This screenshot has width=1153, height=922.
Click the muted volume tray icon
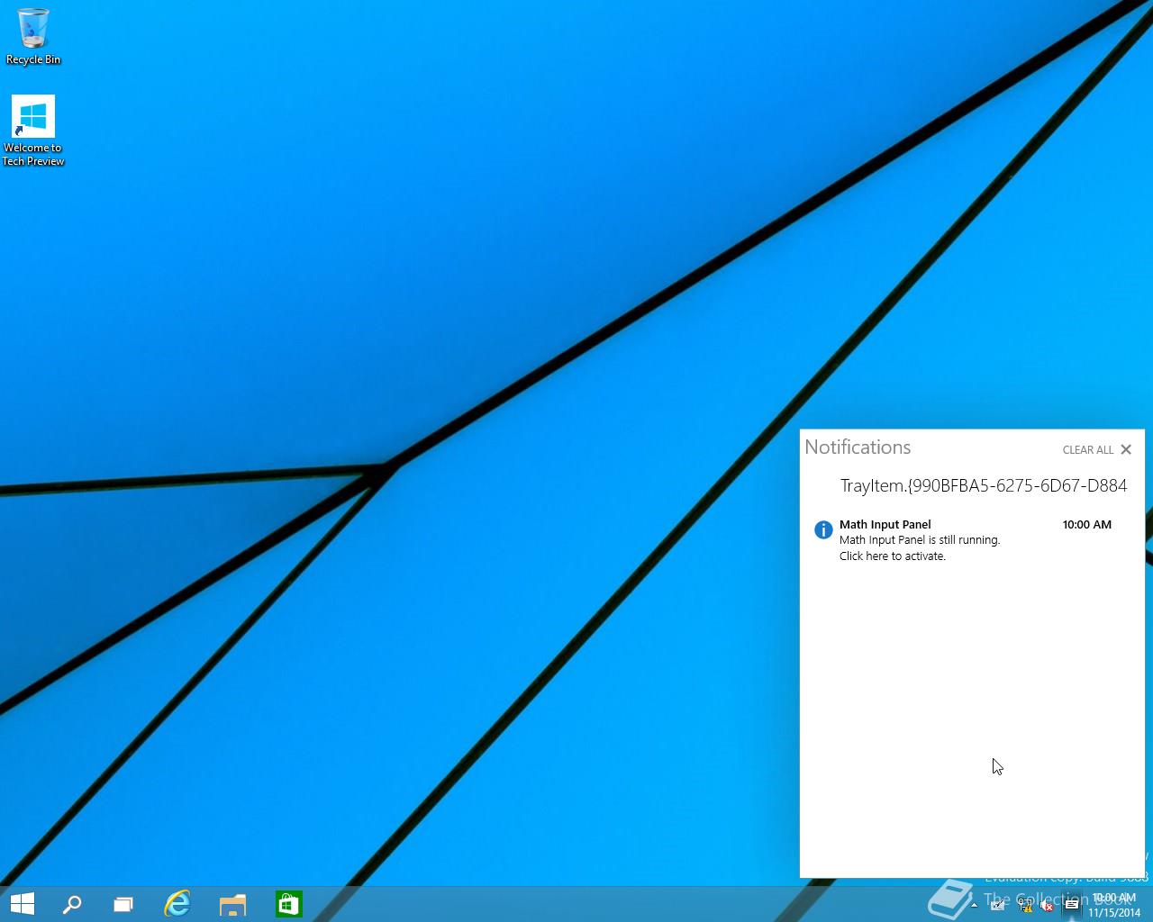tap(1047, 906)
